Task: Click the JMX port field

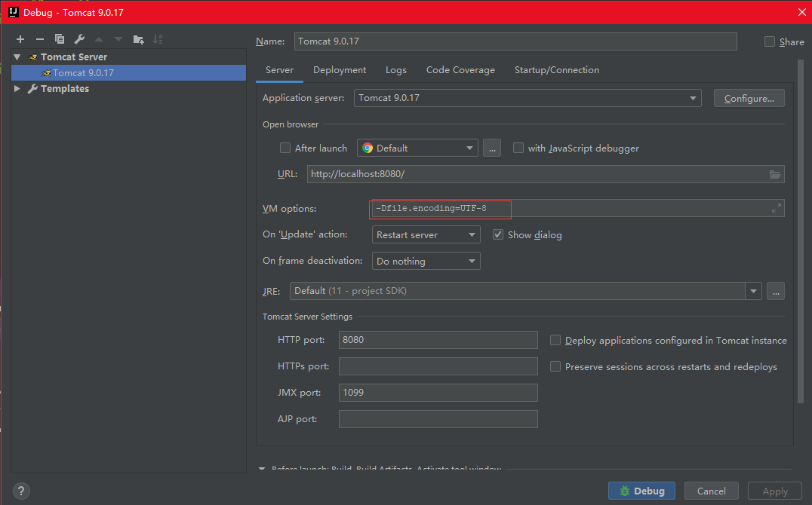Action: (x=438, y=392)
